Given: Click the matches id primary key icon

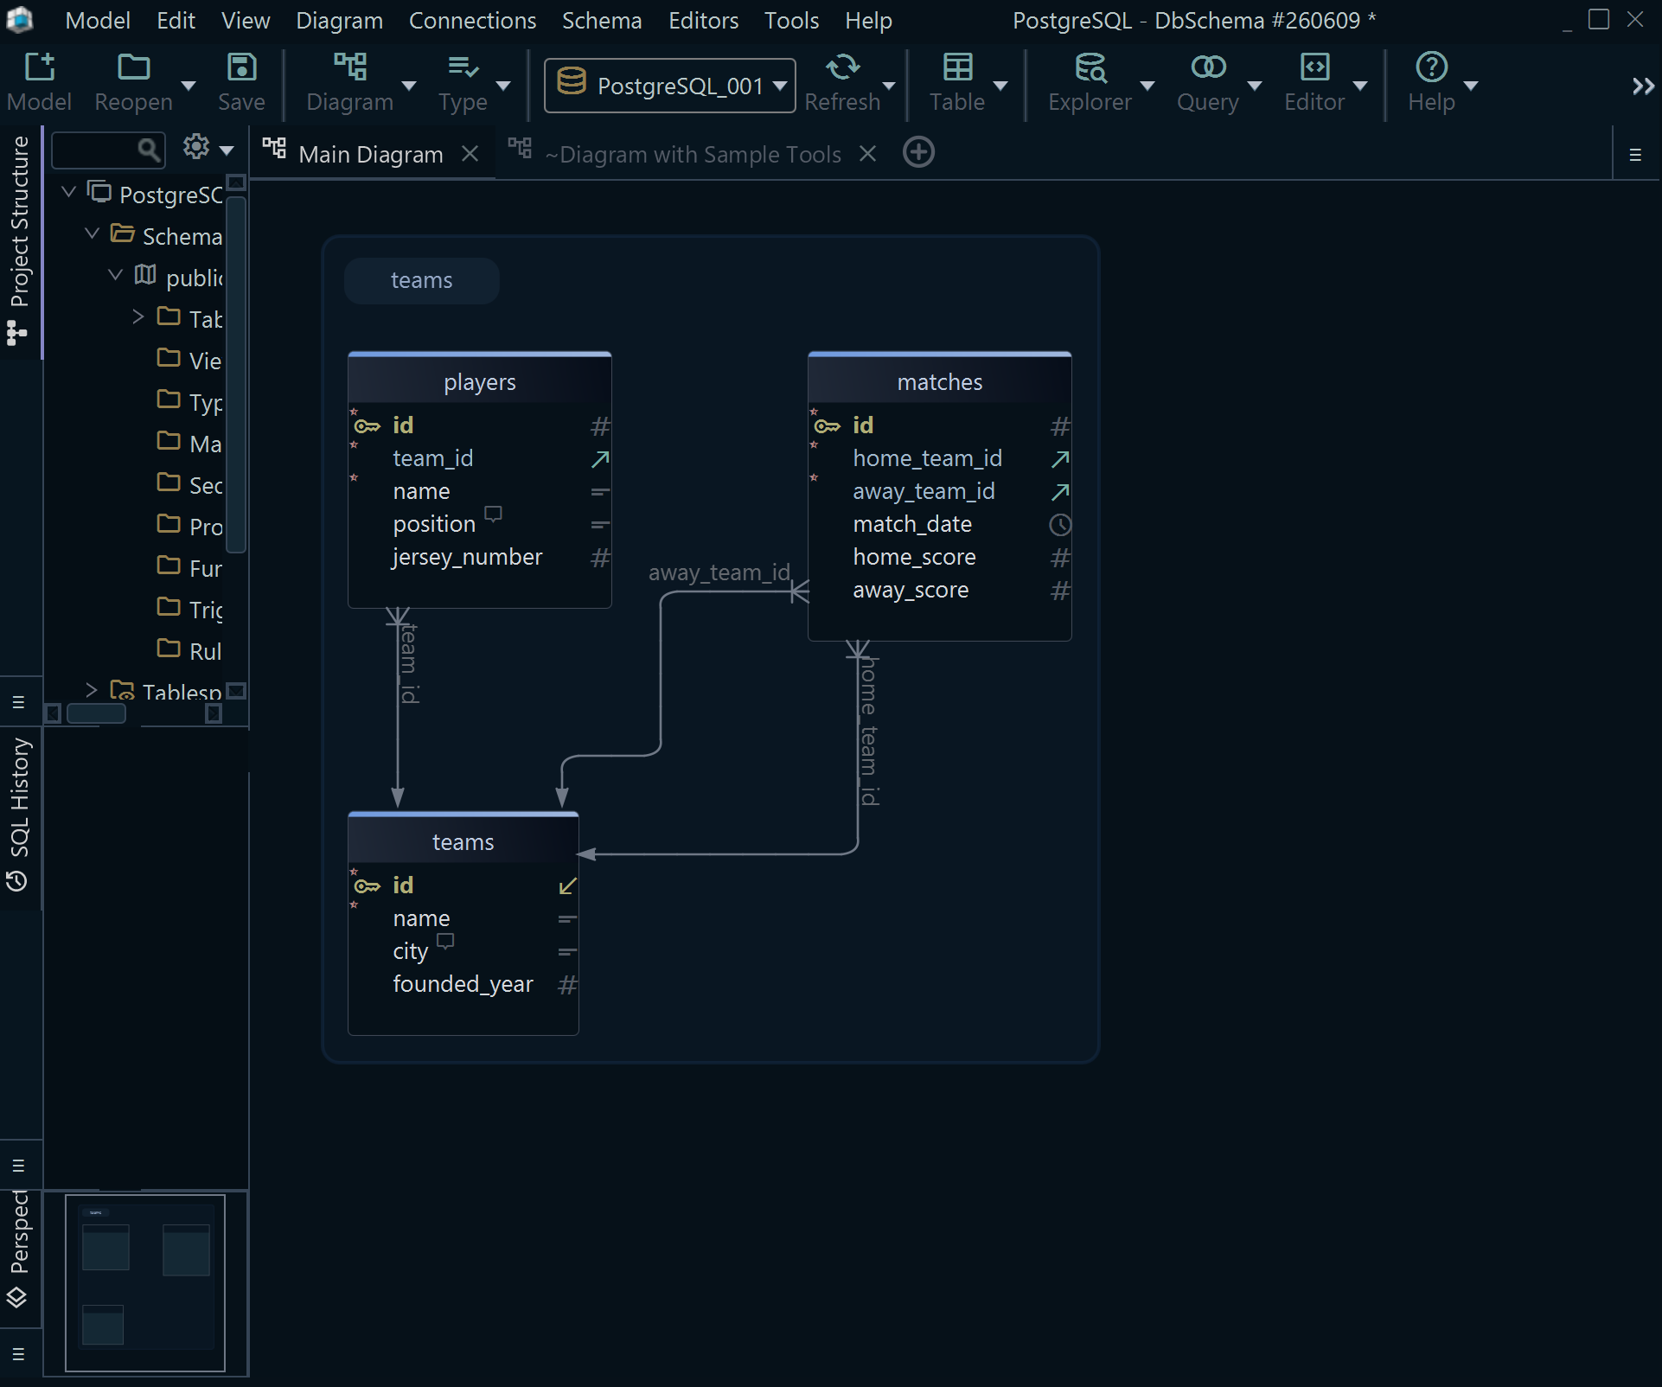Looking at the screenshot, I should [x=828, y=426].
